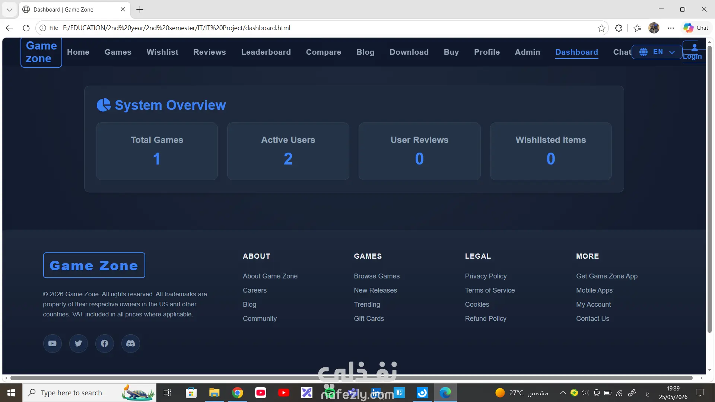Screen dimensions: 715x402
Task: Open Browse Games footer link
Action: click(376, 276)
